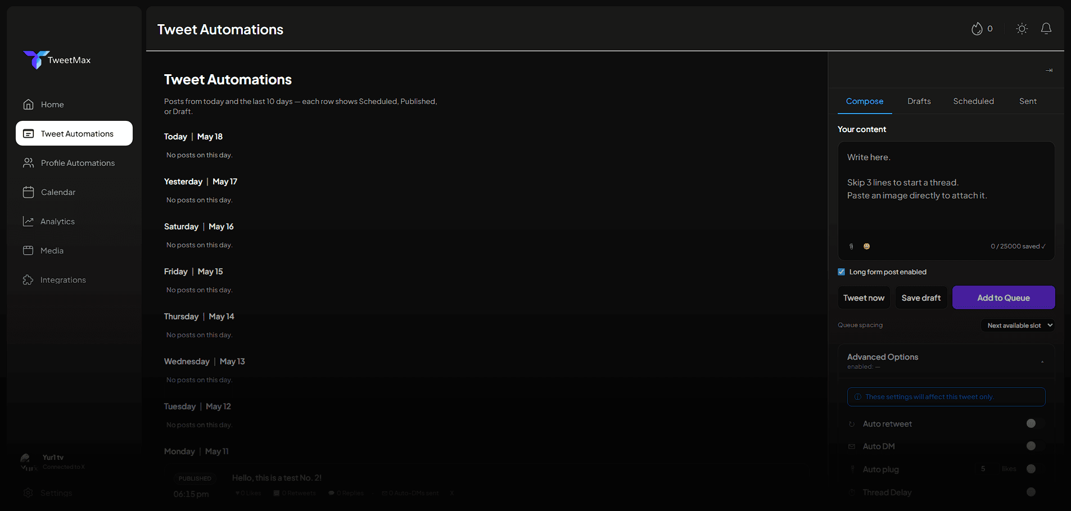The image size is (1071, 511).
Task: Go to the Calendar page
Action: pyautogui.click(x=74, y=192)
